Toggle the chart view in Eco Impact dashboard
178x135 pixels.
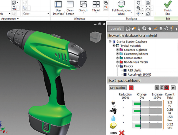(157, 88)
